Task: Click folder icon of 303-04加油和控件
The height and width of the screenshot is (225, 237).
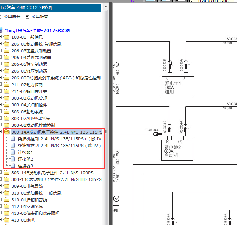Action: [x=6, y=105]
